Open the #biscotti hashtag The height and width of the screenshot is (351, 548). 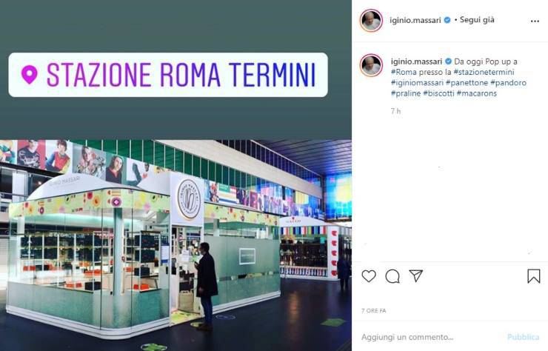coord(438,93)
